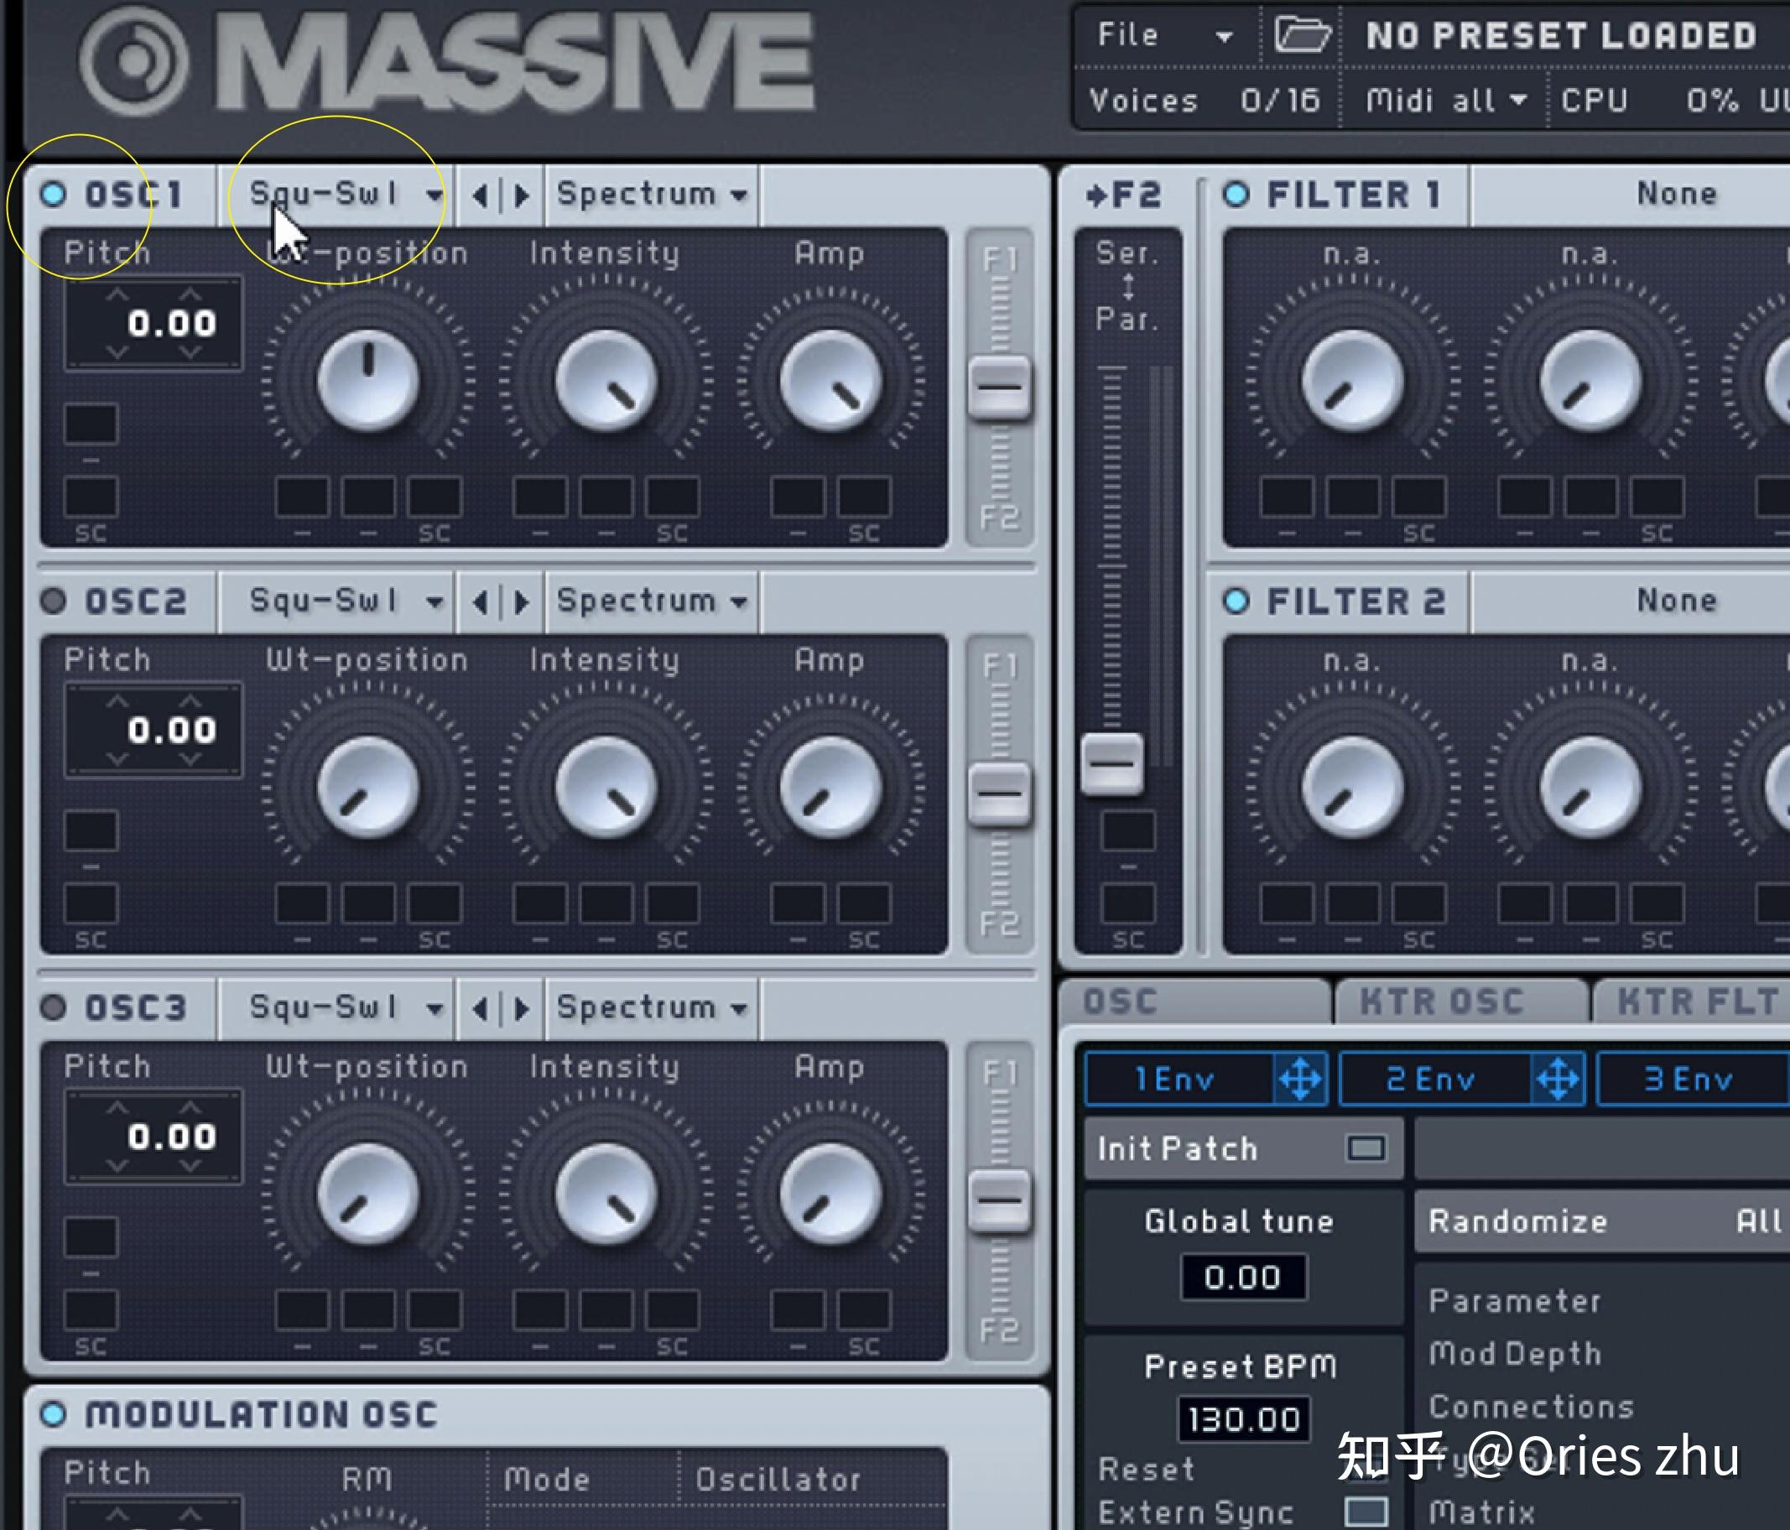Click the crosshair icon beside 1Env
Viewport: 1790px width, 1530px height.
point(1301,1078)
